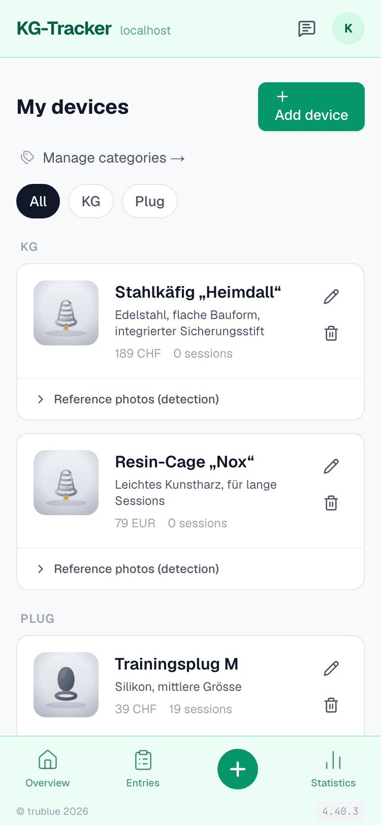Viewport: 381px width, 825px height.
Task: Open the messages chat icon in header
Action: [306, 28]
